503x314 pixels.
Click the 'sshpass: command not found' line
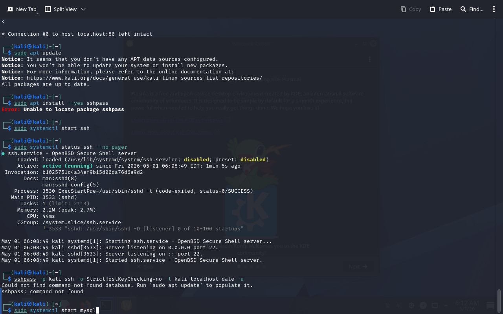point(42,291)
